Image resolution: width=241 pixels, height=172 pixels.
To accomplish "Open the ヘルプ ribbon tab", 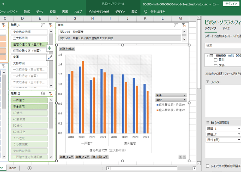I will point(78,12).
